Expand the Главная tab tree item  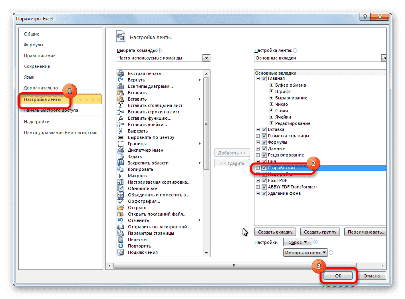click(258, 78)
